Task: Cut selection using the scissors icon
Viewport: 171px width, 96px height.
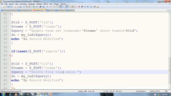Action: pos(24,7)
